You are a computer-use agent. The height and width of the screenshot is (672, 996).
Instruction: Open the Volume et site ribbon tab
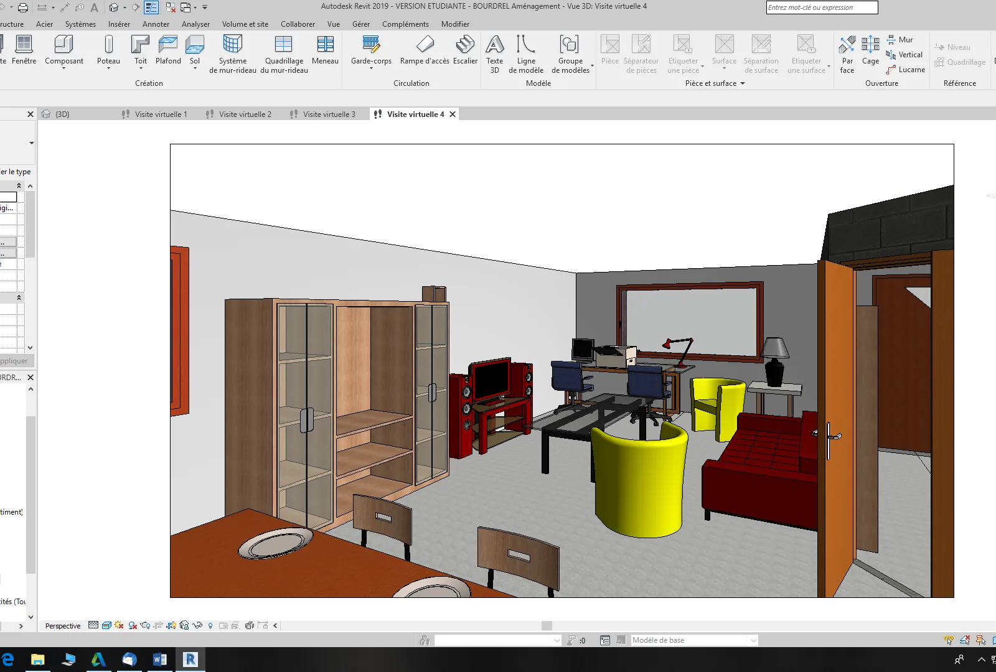[x=245, y=24]
